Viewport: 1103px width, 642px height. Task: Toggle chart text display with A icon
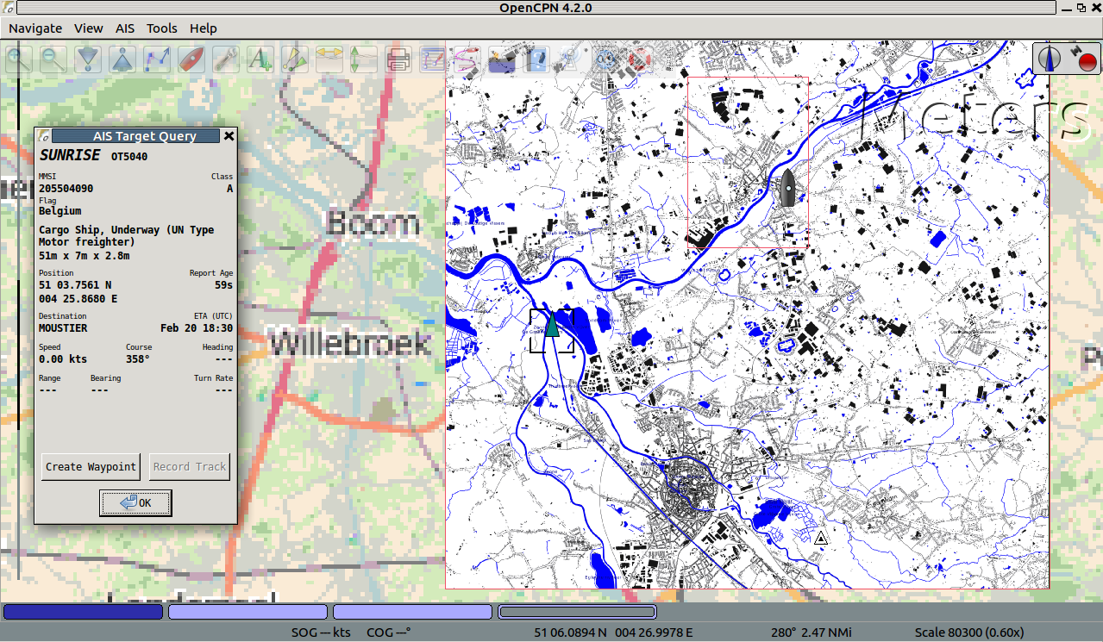260,59
